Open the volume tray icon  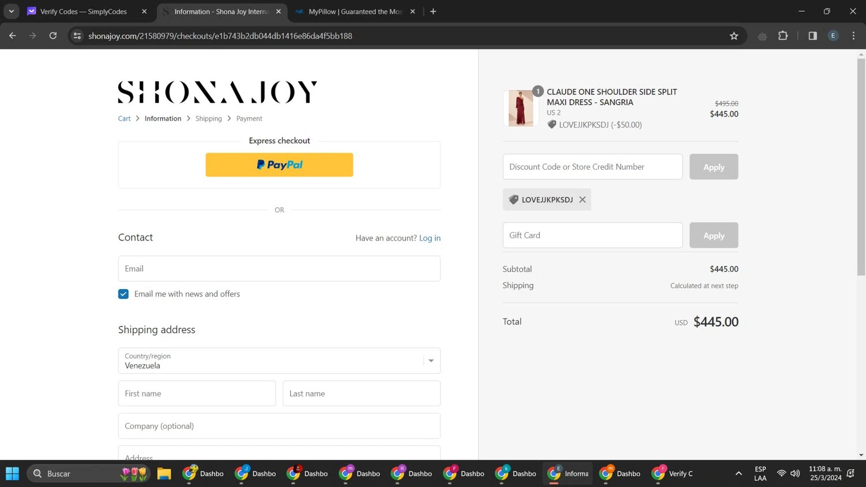click(795, 474)
